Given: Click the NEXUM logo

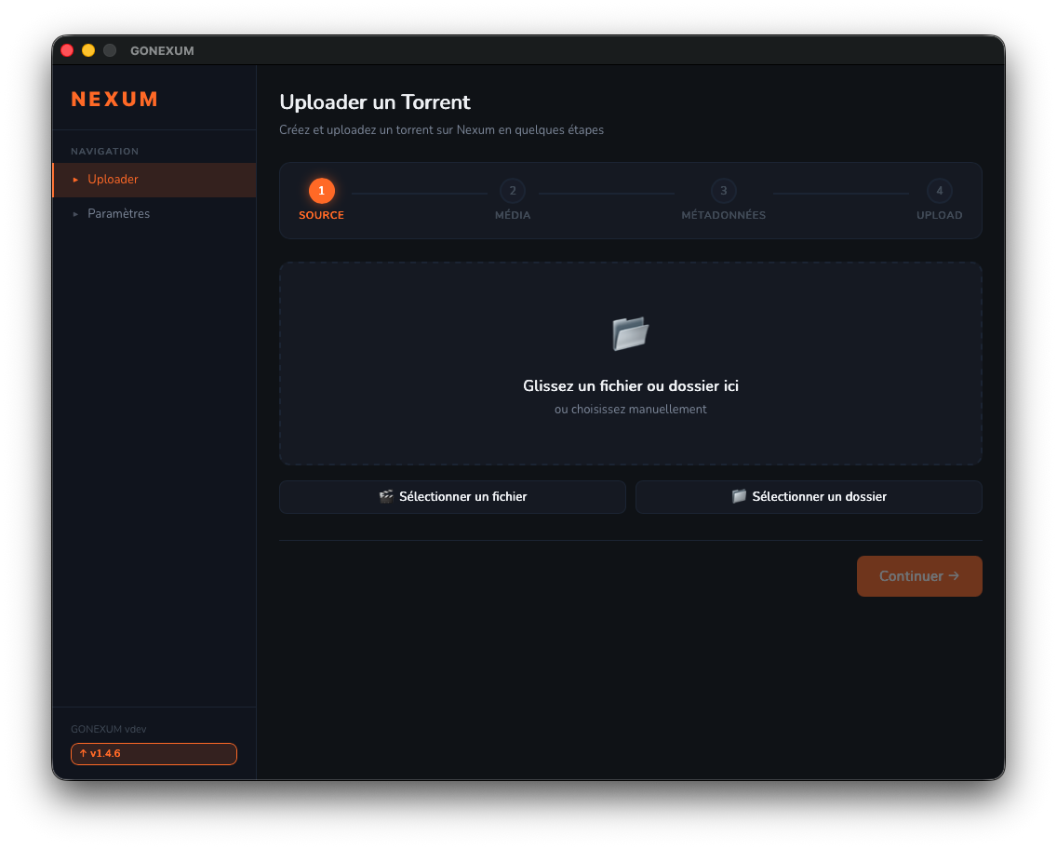Looking at the screenshot, I should 114,100.
